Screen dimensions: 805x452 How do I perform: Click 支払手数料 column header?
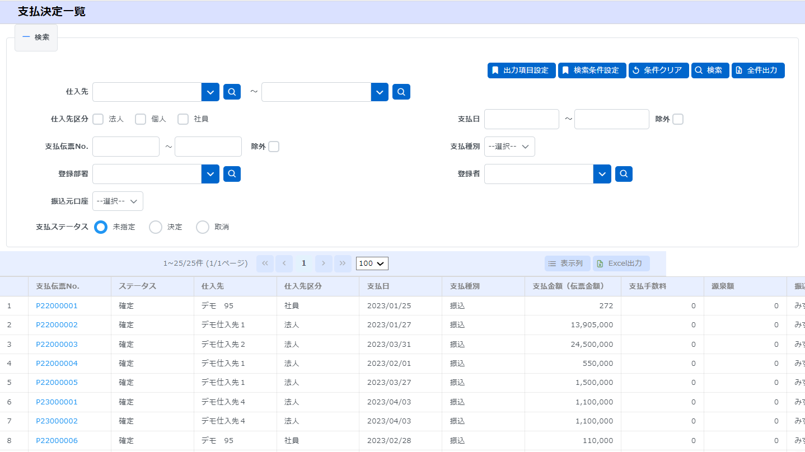pyautogui.click(x=662, y=286)
